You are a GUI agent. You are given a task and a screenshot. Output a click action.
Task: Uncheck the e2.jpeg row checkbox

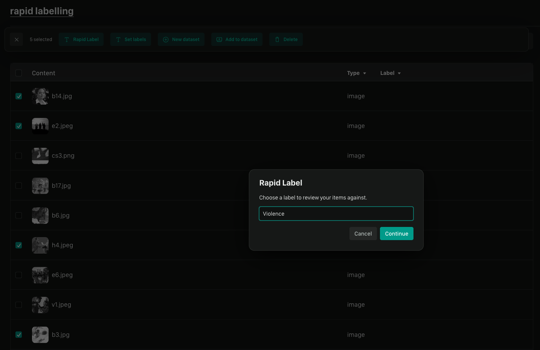tap(19, 126)
